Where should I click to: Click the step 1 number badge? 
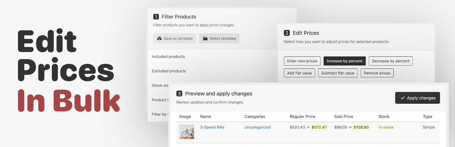point(156,17)
